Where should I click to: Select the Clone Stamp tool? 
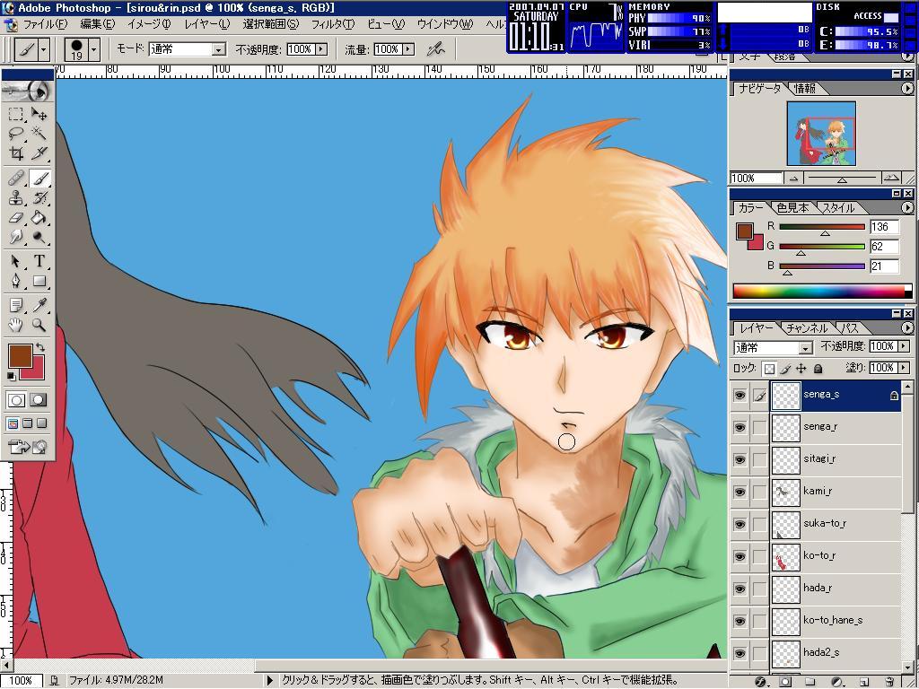tap(16, 198)
